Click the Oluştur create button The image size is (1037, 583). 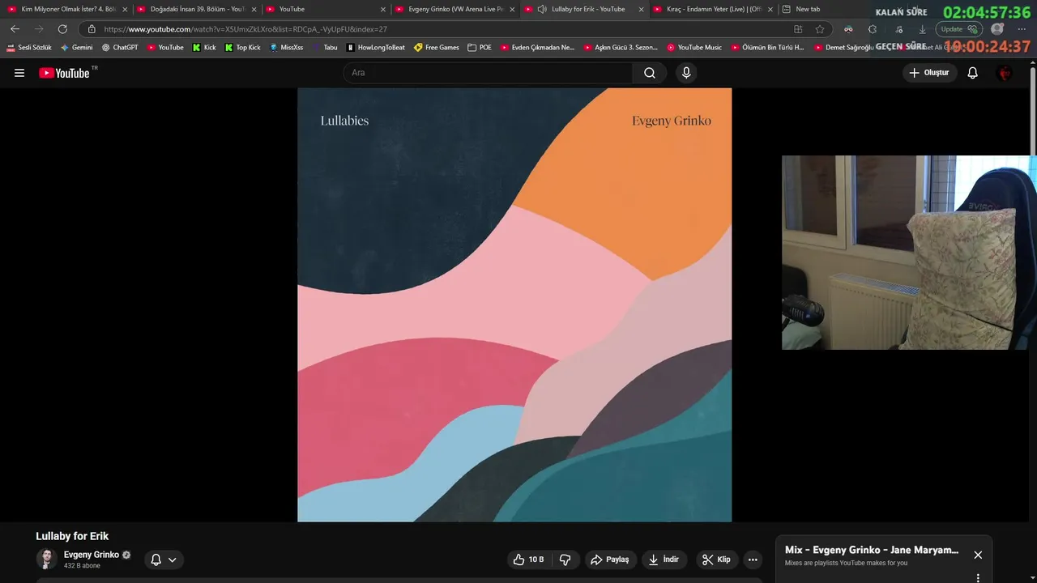click(x=930, y=73)
